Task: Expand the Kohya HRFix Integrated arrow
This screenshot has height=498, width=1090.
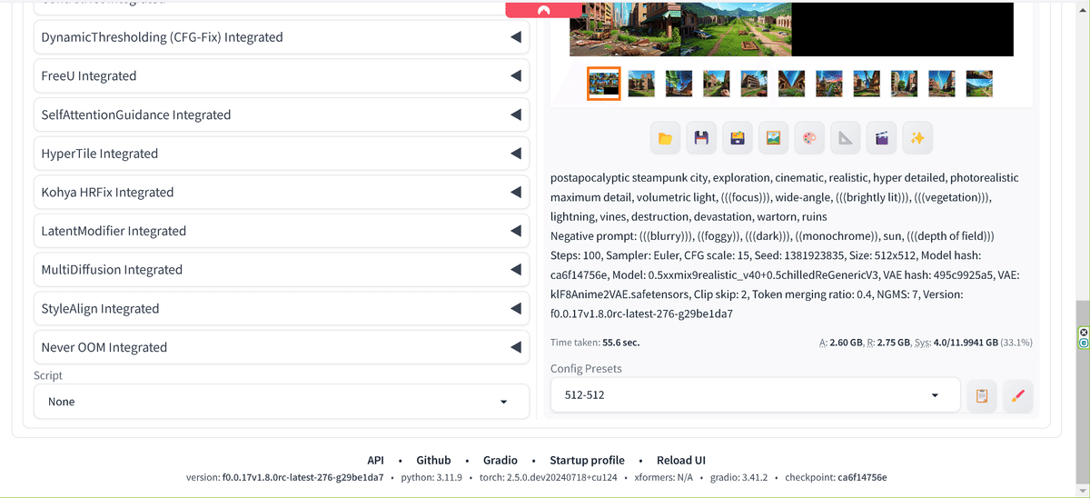Action: (x=515, y=193)
